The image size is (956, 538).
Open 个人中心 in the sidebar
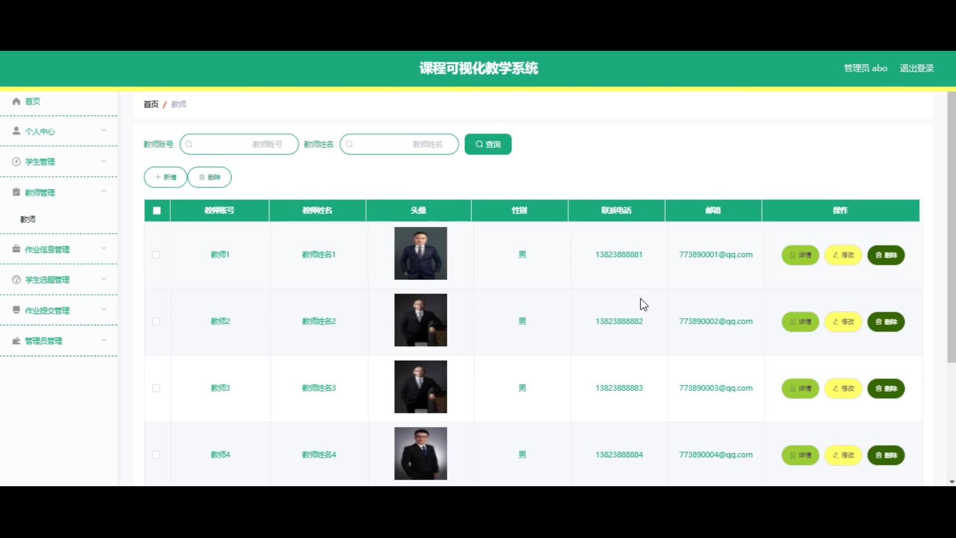tap(59, 132)
